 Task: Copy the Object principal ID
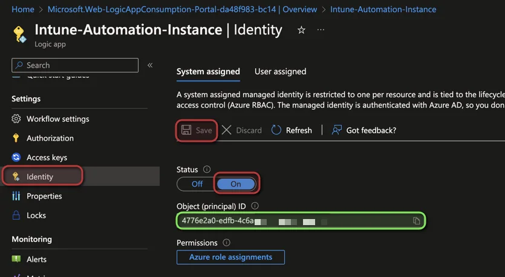click(417, 221)
